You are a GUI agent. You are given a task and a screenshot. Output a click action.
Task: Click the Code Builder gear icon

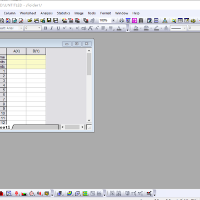193,21
